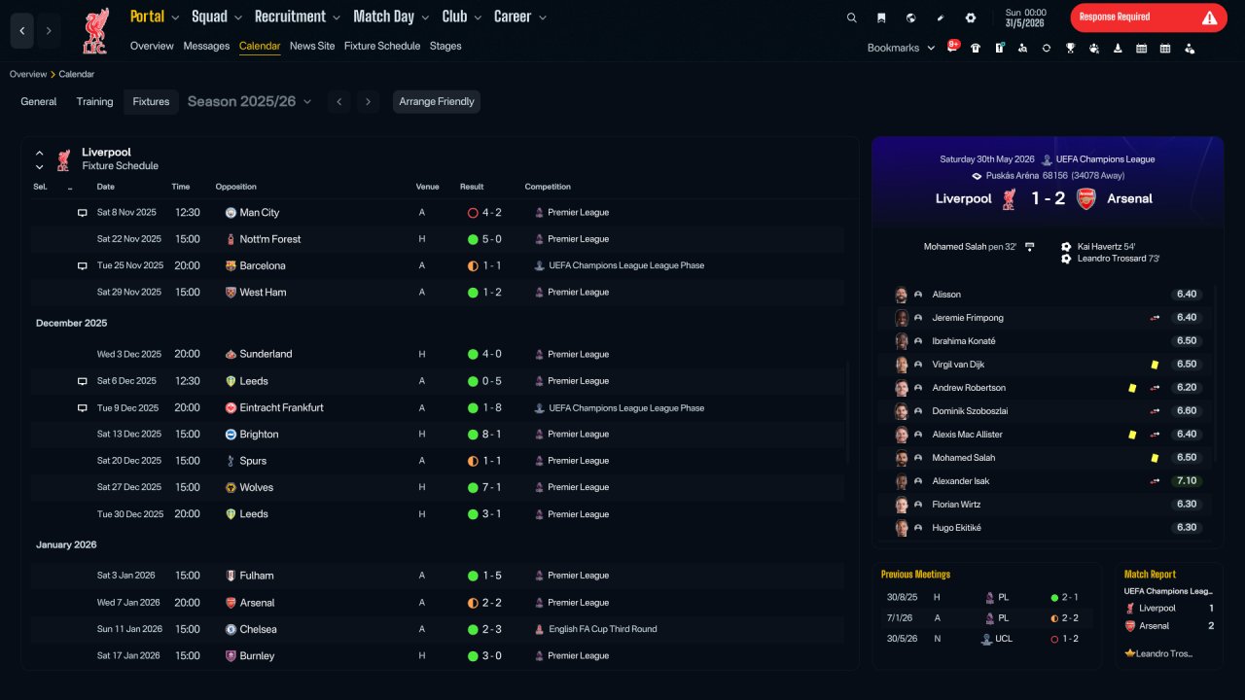Click the up chevron beside Liverpool Fixture Schedule
Image resolution: width=1245 pixels, height=700 pixels.
(x=40, y=153)
